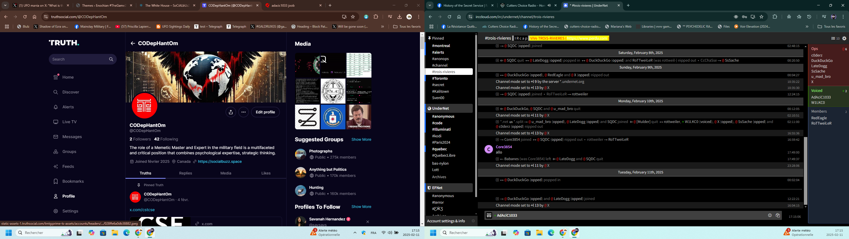Viewport: 849px width, 239px height.
Task: Open Settings in Truth Social sidebar
Action: coord(66,211)
